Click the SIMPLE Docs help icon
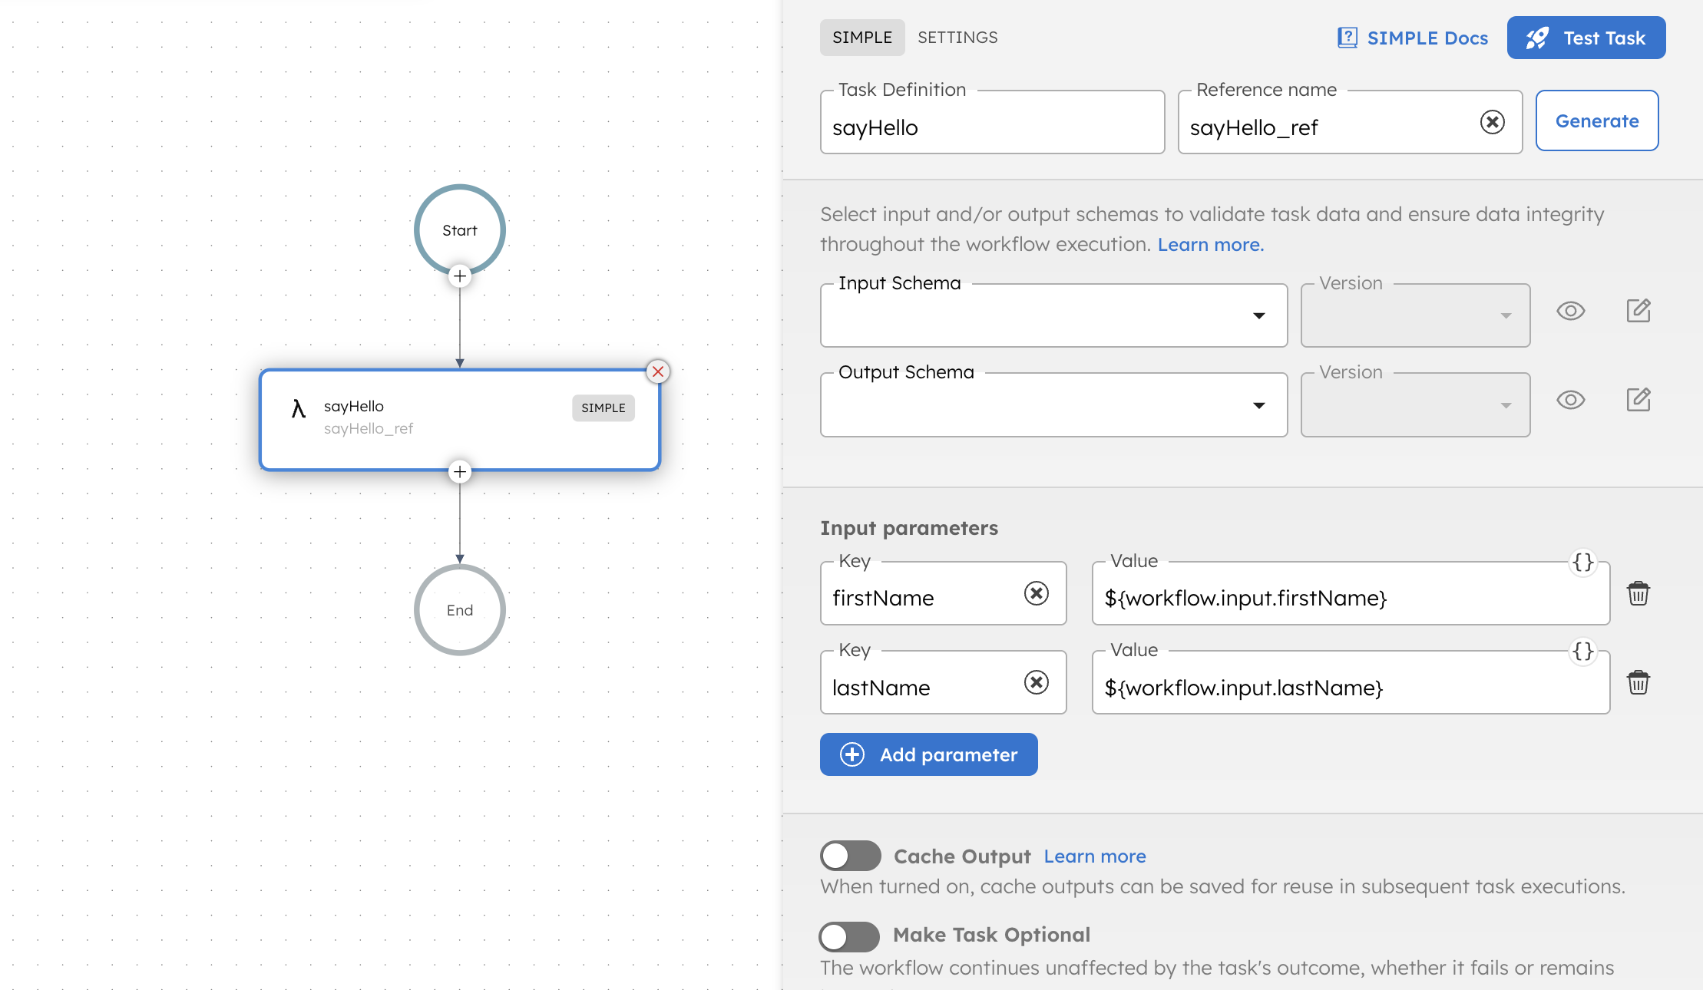The width and height of the screenshot is (1703, 990). click(x=1348, y=37)
